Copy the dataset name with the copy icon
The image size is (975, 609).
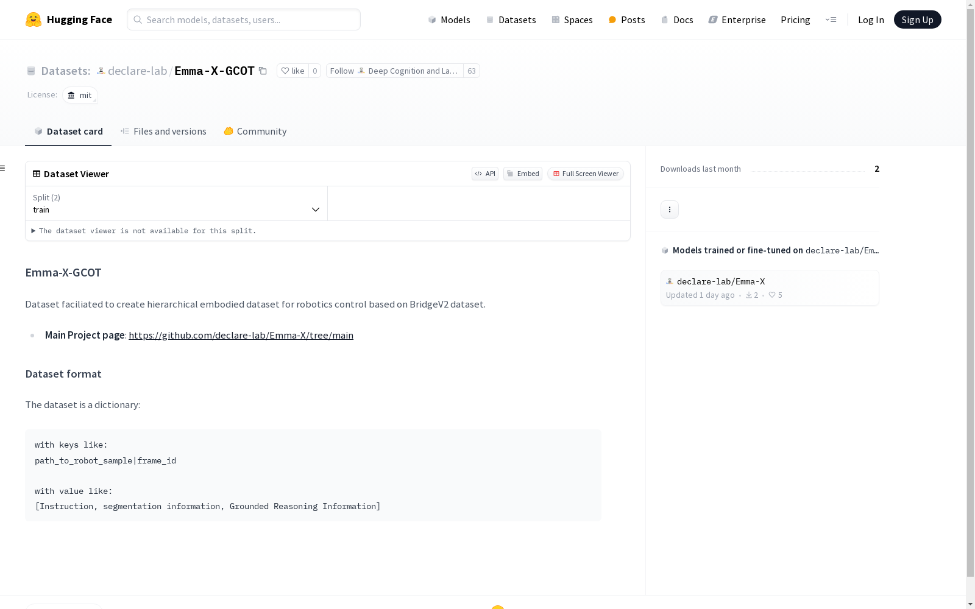pos(263,71)
